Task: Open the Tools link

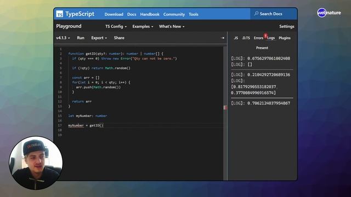Action: (x=194, y=14)
